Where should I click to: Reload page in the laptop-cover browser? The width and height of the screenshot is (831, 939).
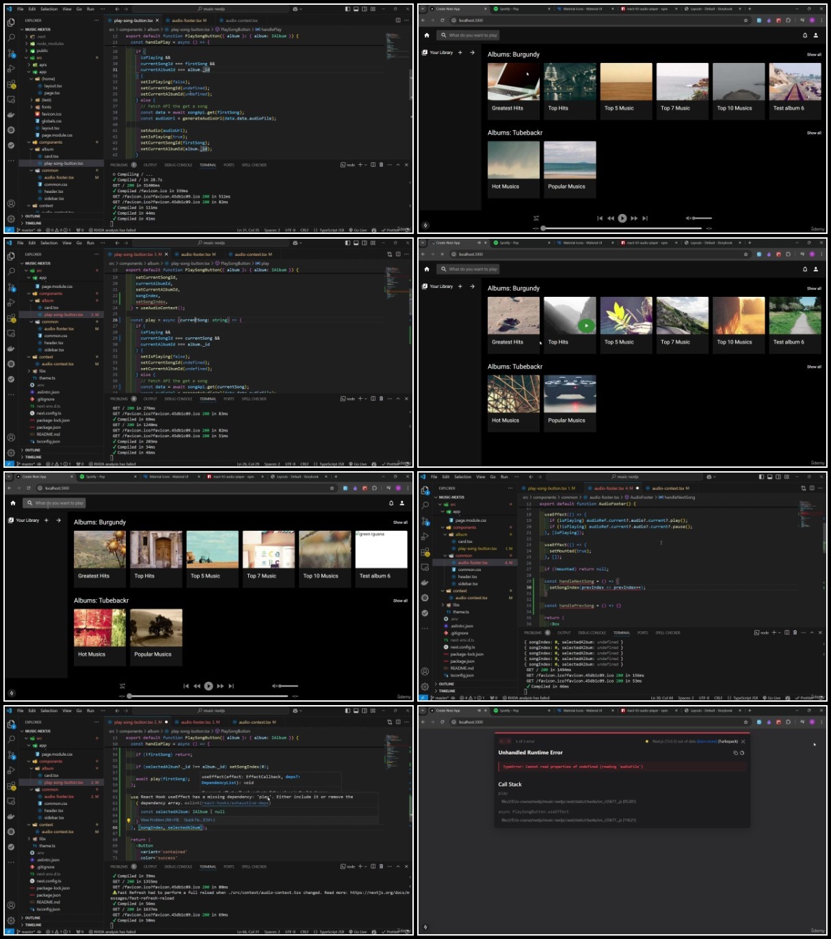[443, 21]
